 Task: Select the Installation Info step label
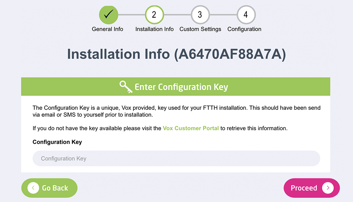pos(154,29)
